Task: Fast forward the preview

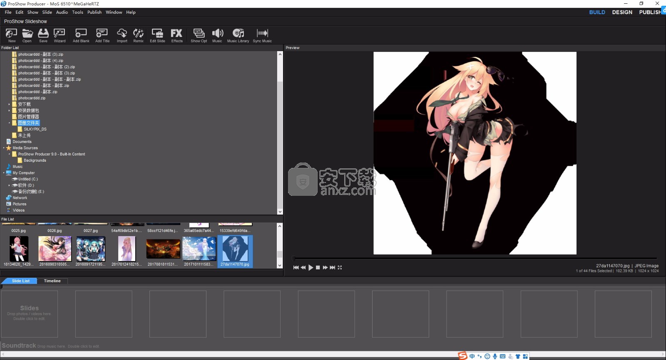Action: pyautogui.click(x=325, y=268)
